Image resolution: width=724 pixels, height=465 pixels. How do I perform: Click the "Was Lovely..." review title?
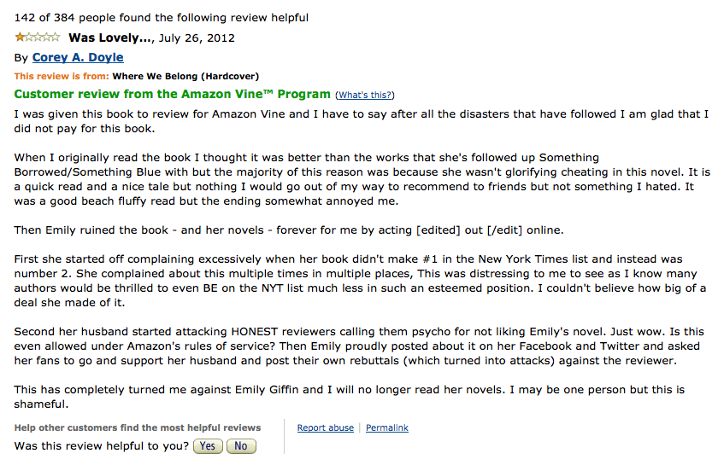point(110,38)
